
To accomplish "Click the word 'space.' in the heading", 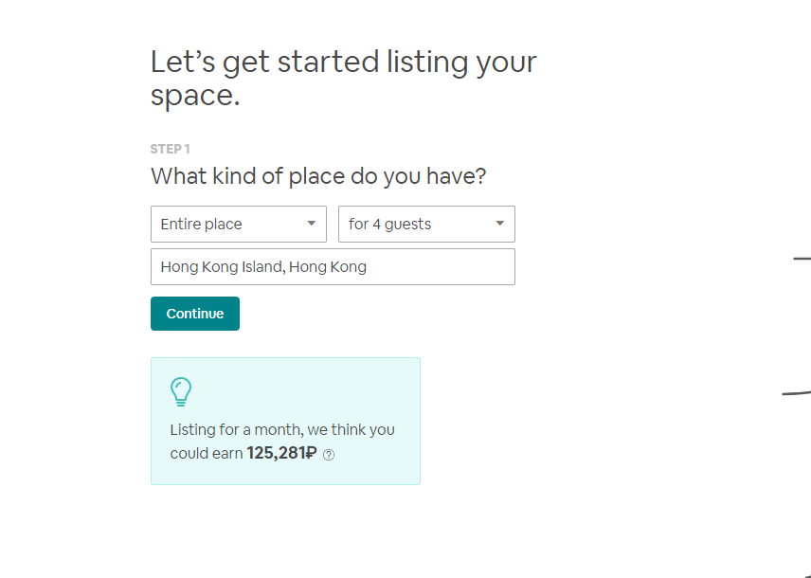I will coord(195,96).
